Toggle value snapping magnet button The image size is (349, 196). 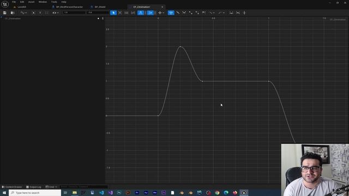pyautogui.click(x=151, y=13)
